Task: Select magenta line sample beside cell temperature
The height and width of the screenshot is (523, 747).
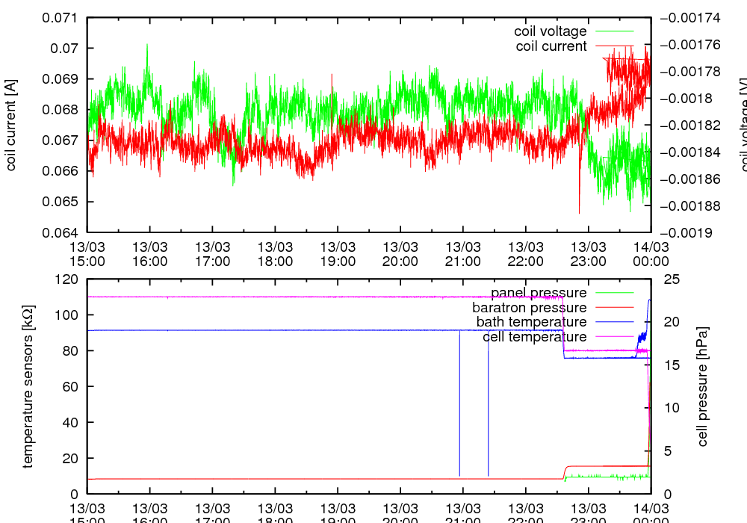Action: tap(614, 337)
